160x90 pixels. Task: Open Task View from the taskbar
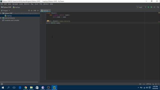coord(14,87)
